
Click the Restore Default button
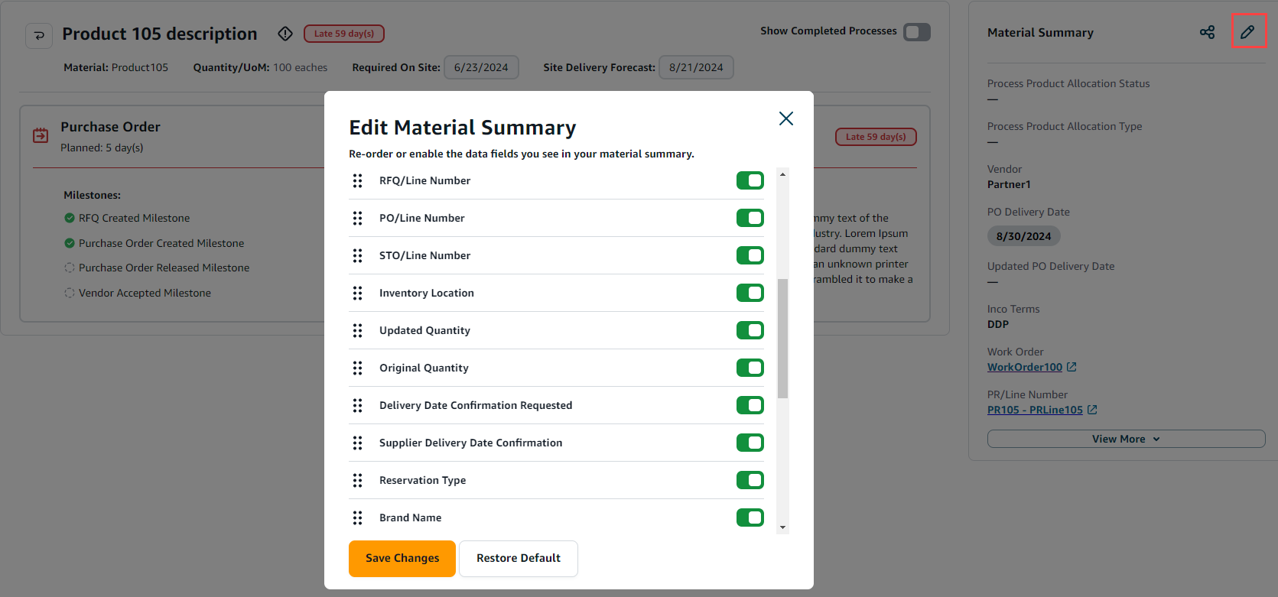click(x=518, y=558)
